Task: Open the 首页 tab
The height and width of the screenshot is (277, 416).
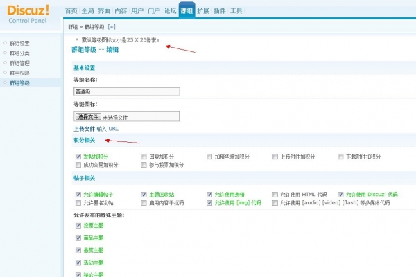Action: click(71, 11)
